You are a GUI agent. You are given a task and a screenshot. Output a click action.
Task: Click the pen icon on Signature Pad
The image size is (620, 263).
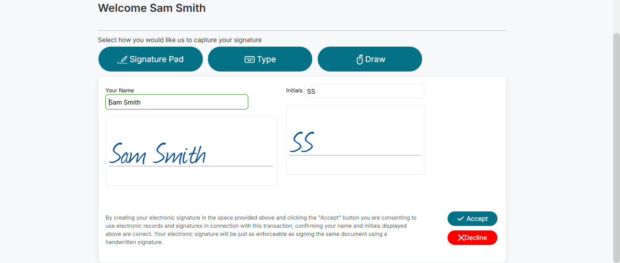[122, 60]
